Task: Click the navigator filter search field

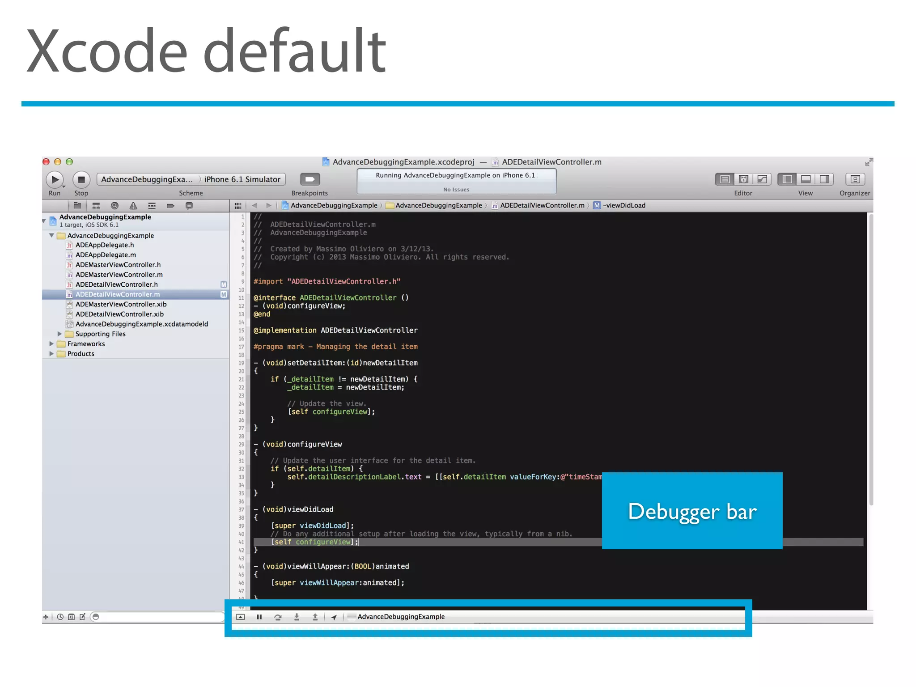Action: (x=157, y=617)
